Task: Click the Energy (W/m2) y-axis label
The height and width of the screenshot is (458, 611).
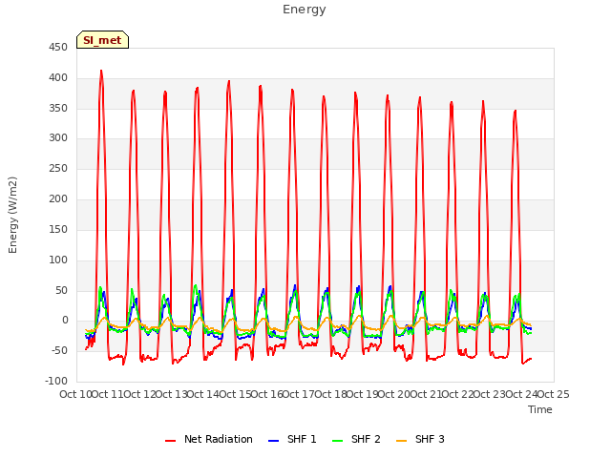Action: point(12,215)
